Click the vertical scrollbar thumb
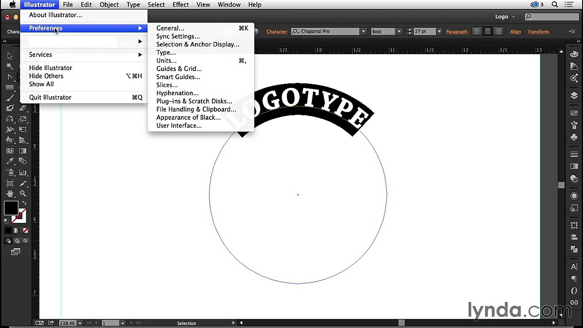The height and width of the screenshot is (328, 583). pos(562,185)
